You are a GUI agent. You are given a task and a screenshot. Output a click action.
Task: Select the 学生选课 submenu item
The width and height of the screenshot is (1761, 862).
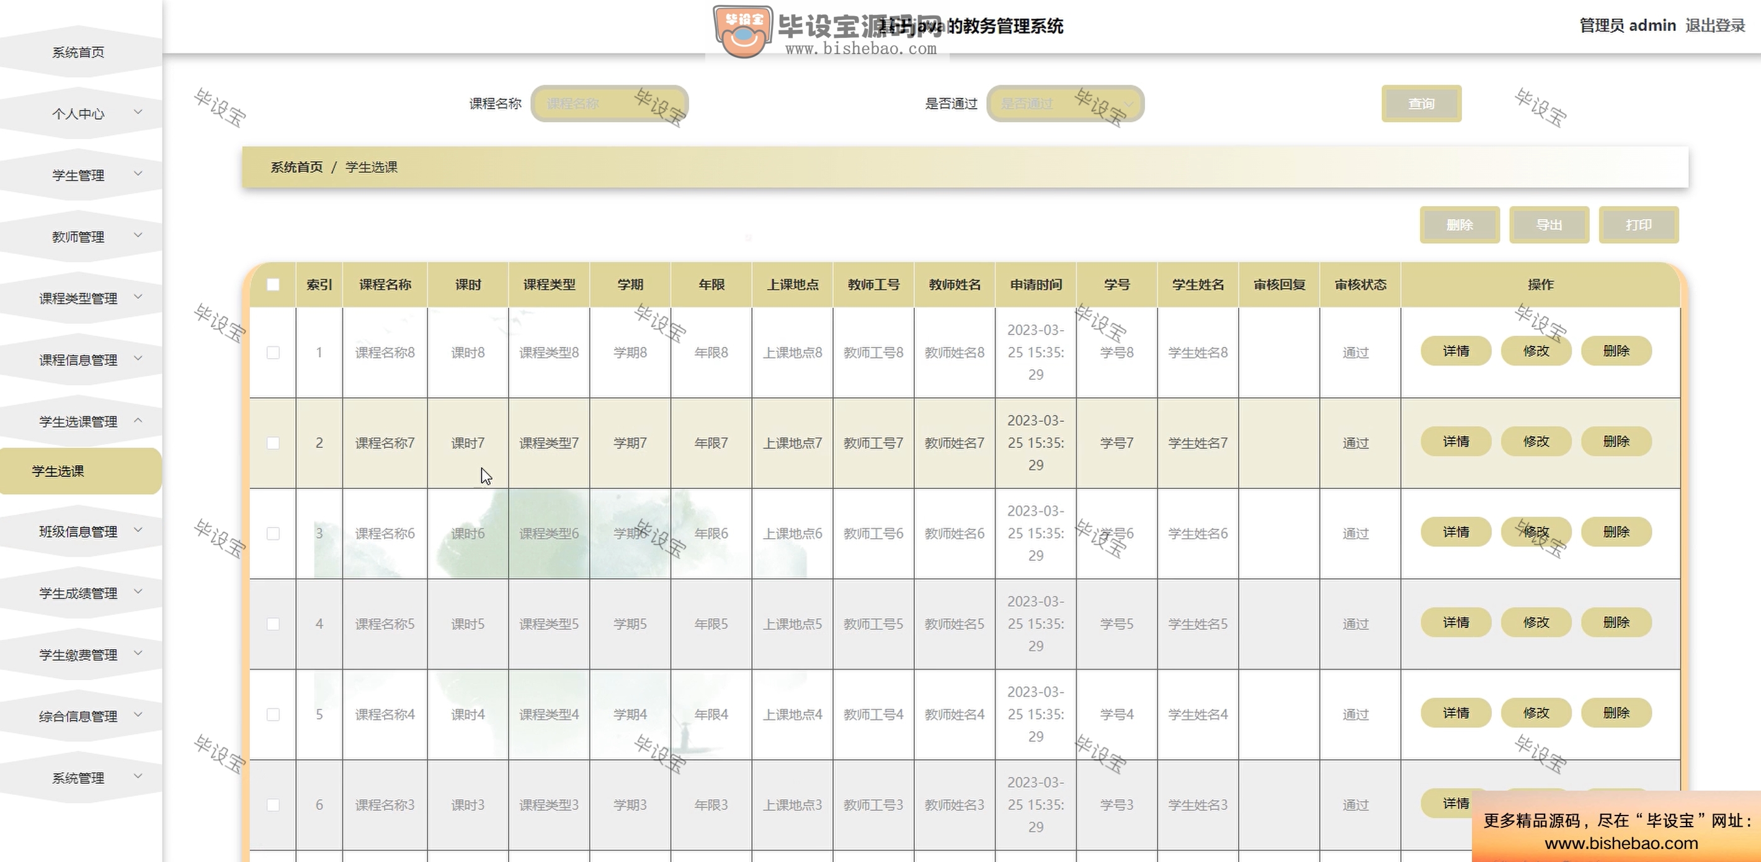(x=81, y=472)
